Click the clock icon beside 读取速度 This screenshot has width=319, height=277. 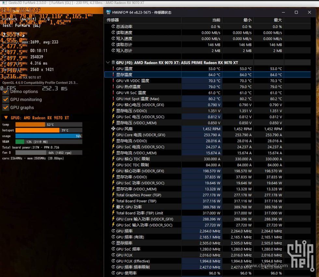click(x=113, y=33)
